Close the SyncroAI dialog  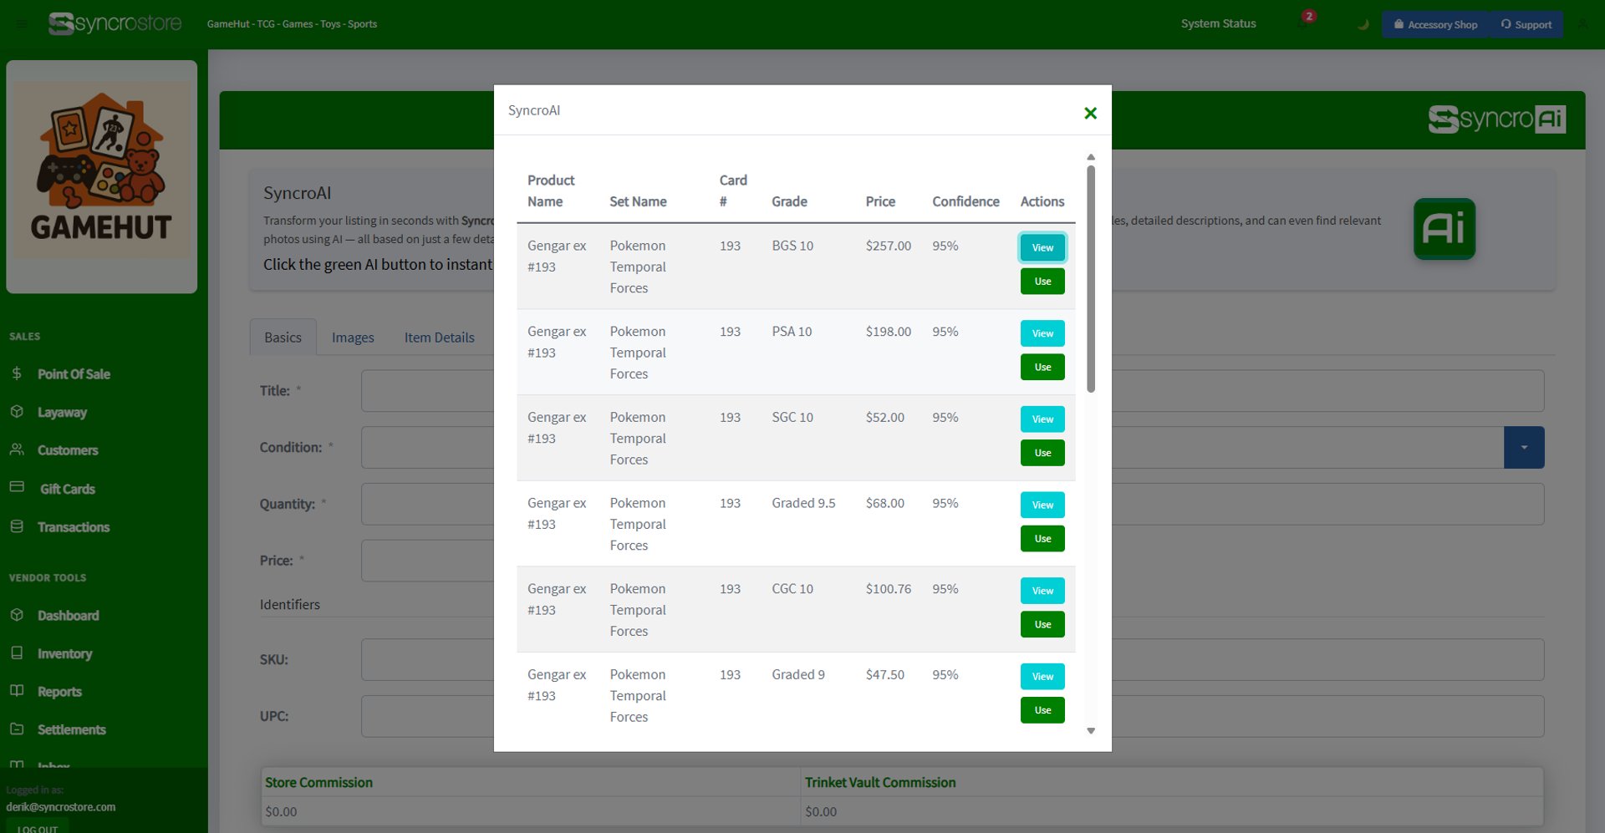[1090, 113]
